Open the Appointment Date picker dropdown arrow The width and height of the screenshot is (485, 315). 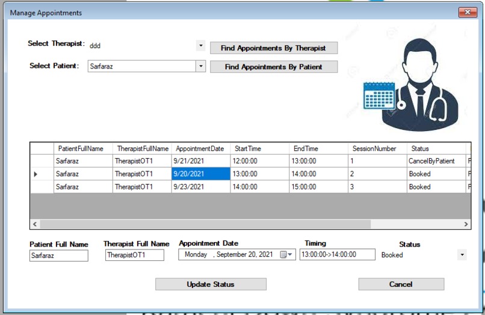290,254
